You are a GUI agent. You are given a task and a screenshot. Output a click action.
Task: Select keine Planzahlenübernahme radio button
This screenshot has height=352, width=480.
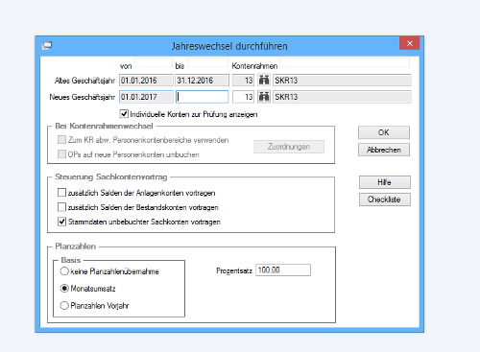(64, 271)
